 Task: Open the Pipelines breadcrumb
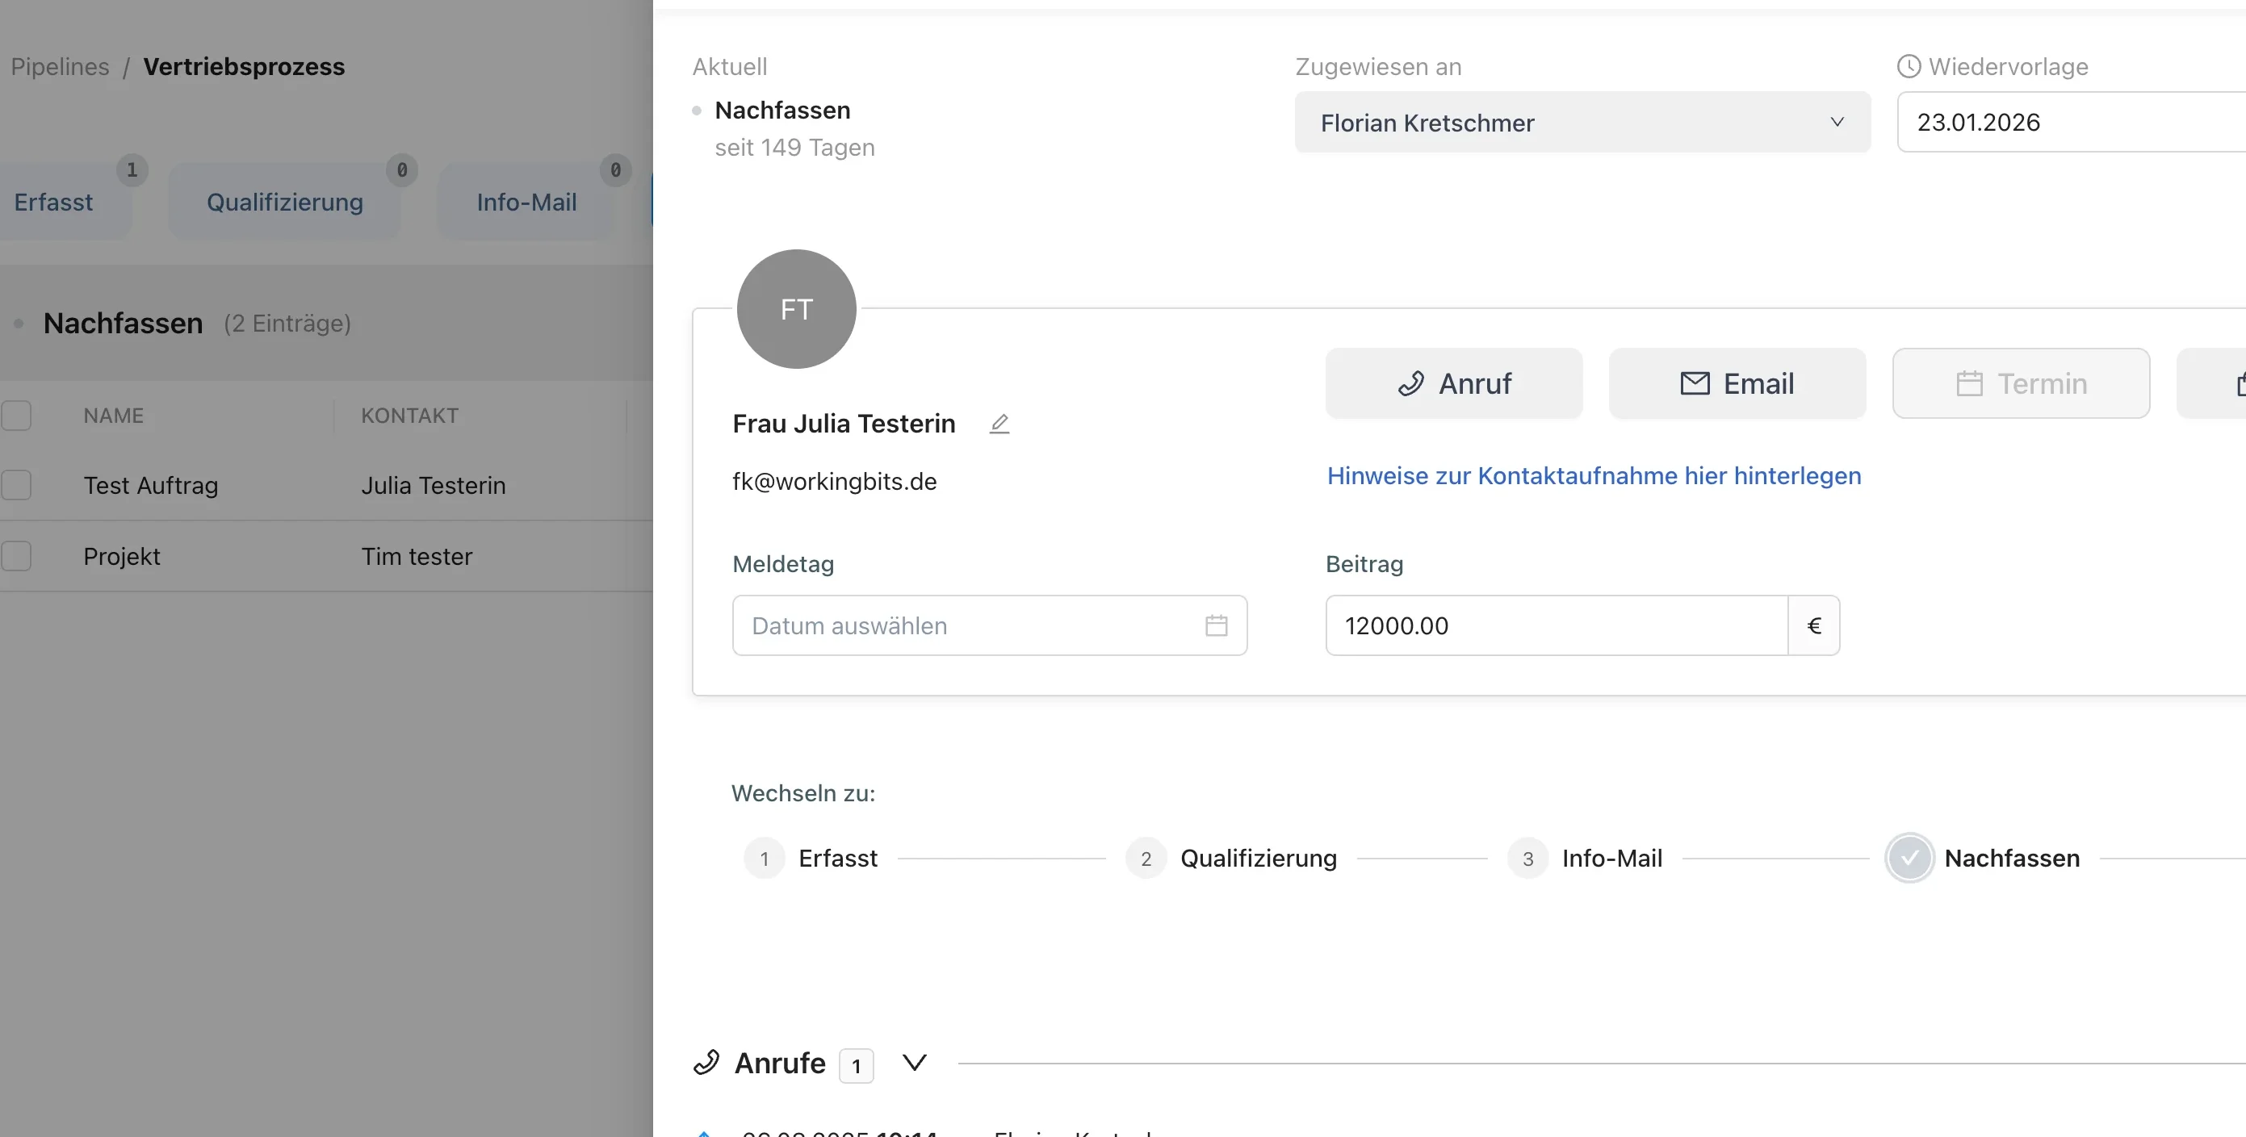coord(58,66)
